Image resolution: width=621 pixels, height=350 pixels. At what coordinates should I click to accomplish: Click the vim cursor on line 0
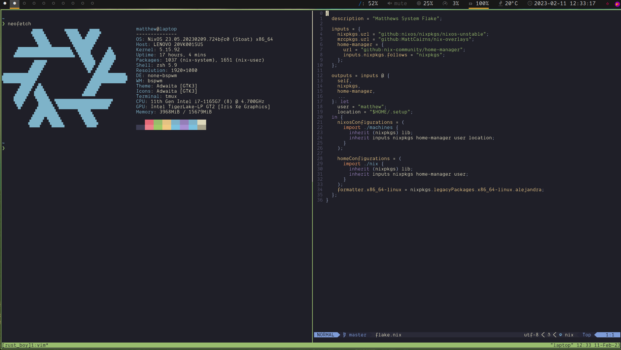click(327, 13)
